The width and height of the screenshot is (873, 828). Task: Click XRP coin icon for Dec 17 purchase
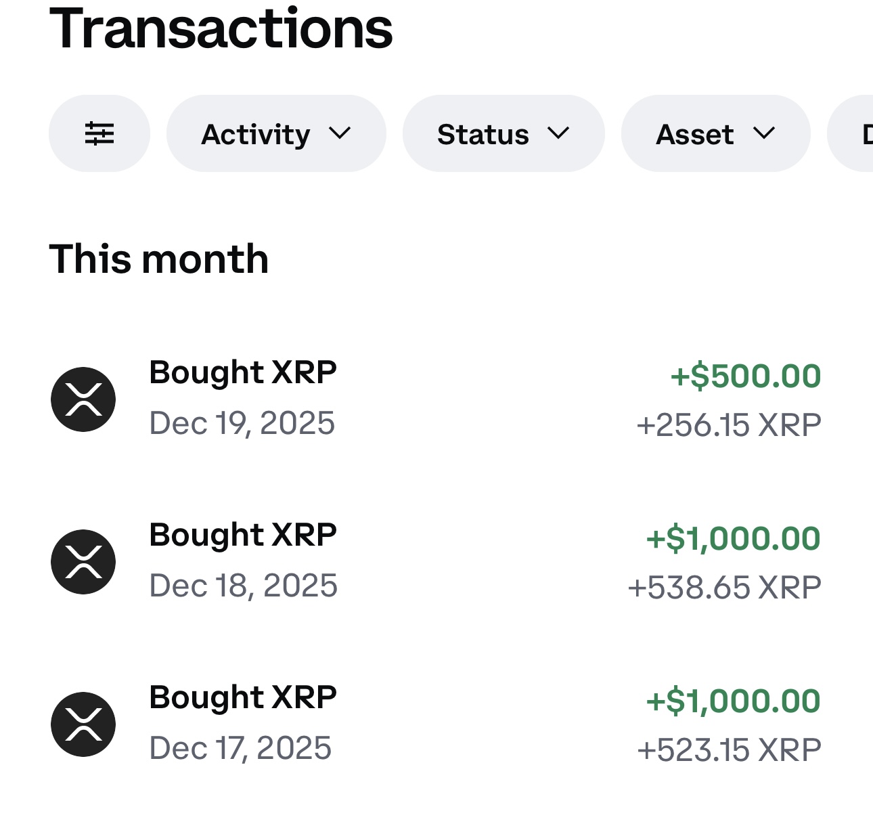tap(83, 724)
